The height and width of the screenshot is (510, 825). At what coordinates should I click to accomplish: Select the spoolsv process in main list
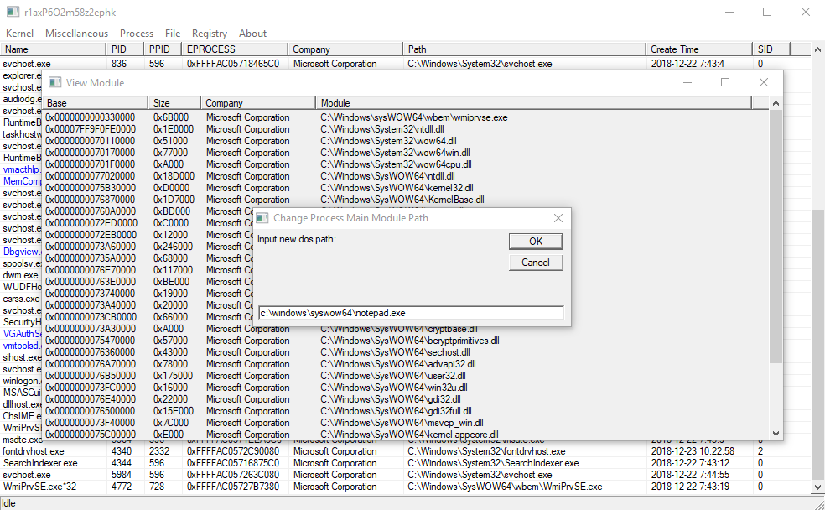click(22, 263)
